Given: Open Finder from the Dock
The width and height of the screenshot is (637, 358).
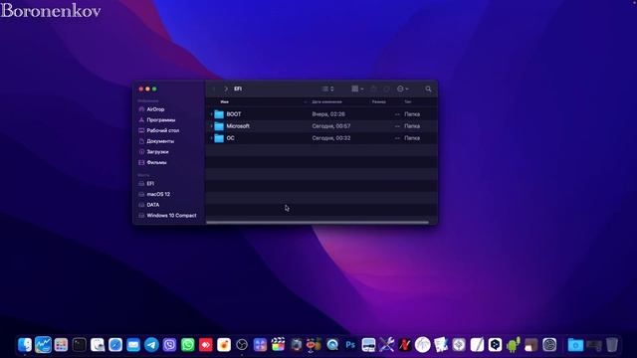Looking at the screenshot, I should [x=25, y=345].
